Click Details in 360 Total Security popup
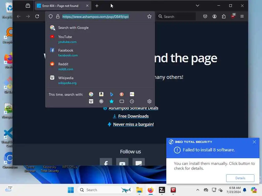The height and width of the screenshot is (196, 262). 240,178
